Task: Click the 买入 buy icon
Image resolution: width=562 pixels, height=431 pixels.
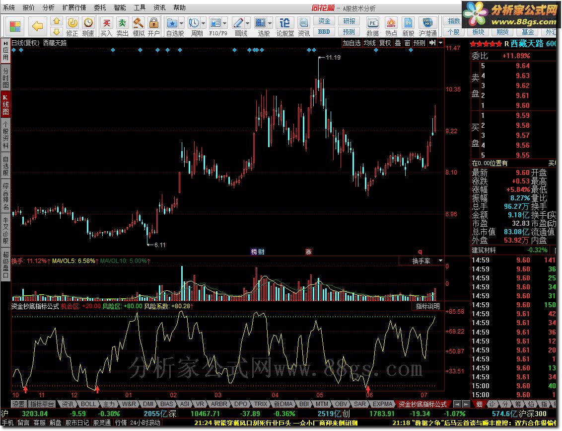Action: [106, 26]
